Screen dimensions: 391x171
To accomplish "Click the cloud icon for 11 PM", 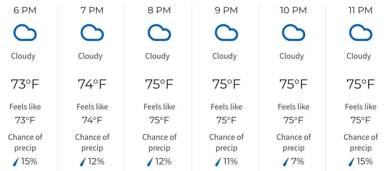I will [x=360, y=32].
